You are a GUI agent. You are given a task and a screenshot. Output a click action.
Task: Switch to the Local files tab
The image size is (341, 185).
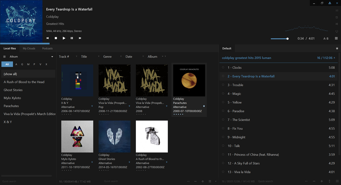10,49
